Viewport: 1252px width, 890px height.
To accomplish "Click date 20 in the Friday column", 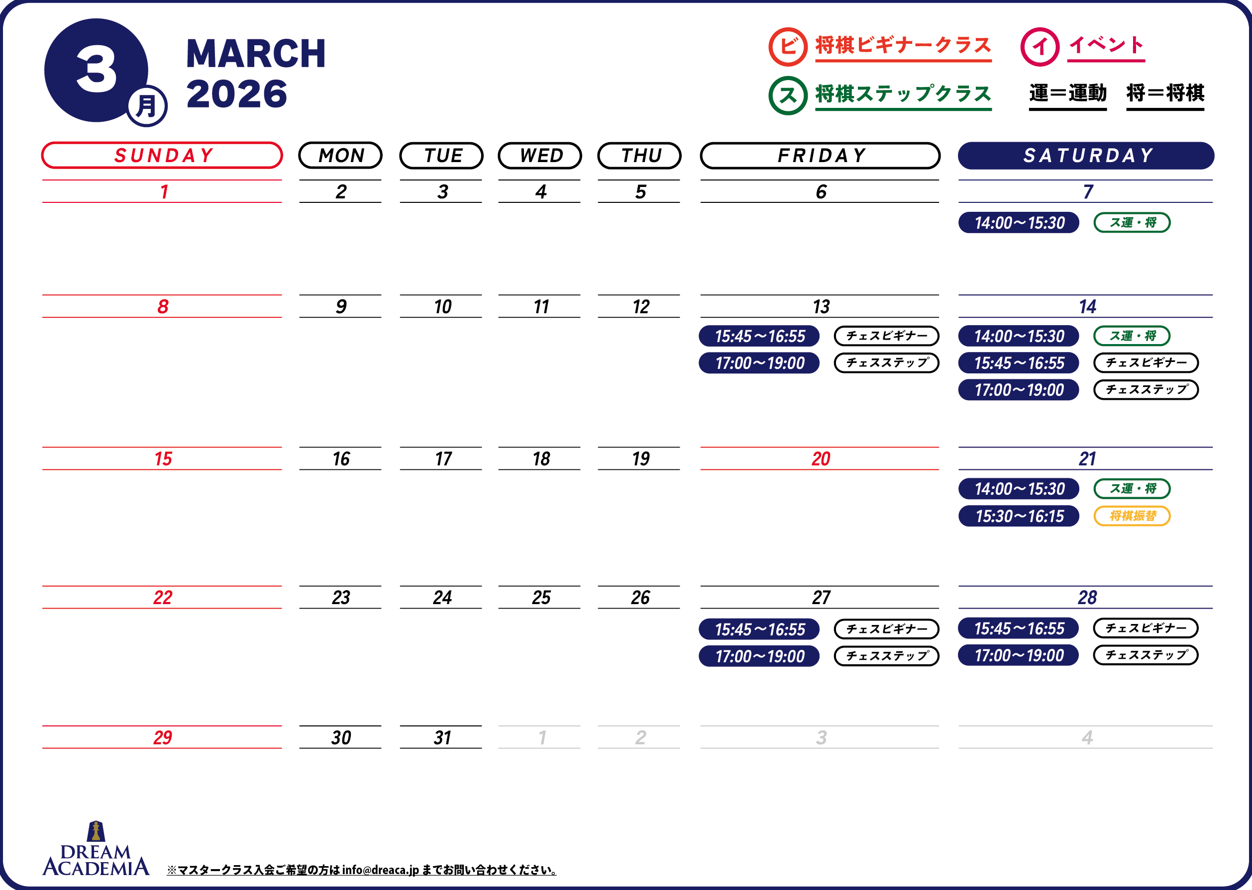I will coord(821,459).
